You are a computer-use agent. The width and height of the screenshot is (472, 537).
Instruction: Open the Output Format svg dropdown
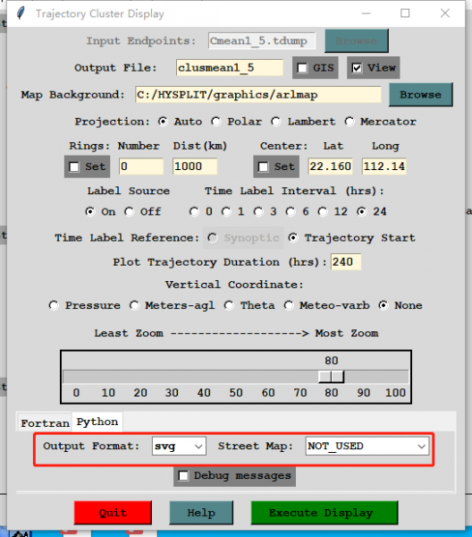(179, 446)
